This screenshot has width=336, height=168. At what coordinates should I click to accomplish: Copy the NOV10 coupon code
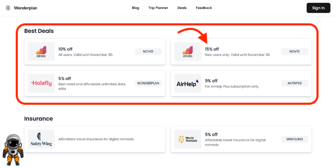[x=148, y=51]
